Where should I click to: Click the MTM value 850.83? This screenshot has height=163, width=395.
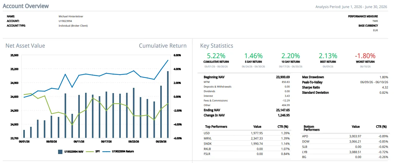[x=285, y=82]
